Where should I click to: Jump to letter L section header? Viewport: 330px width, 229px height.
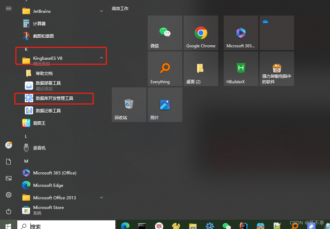tap(26, 136)
